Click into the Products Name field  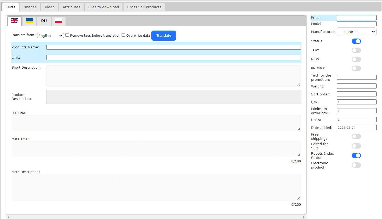coord(173,47)
